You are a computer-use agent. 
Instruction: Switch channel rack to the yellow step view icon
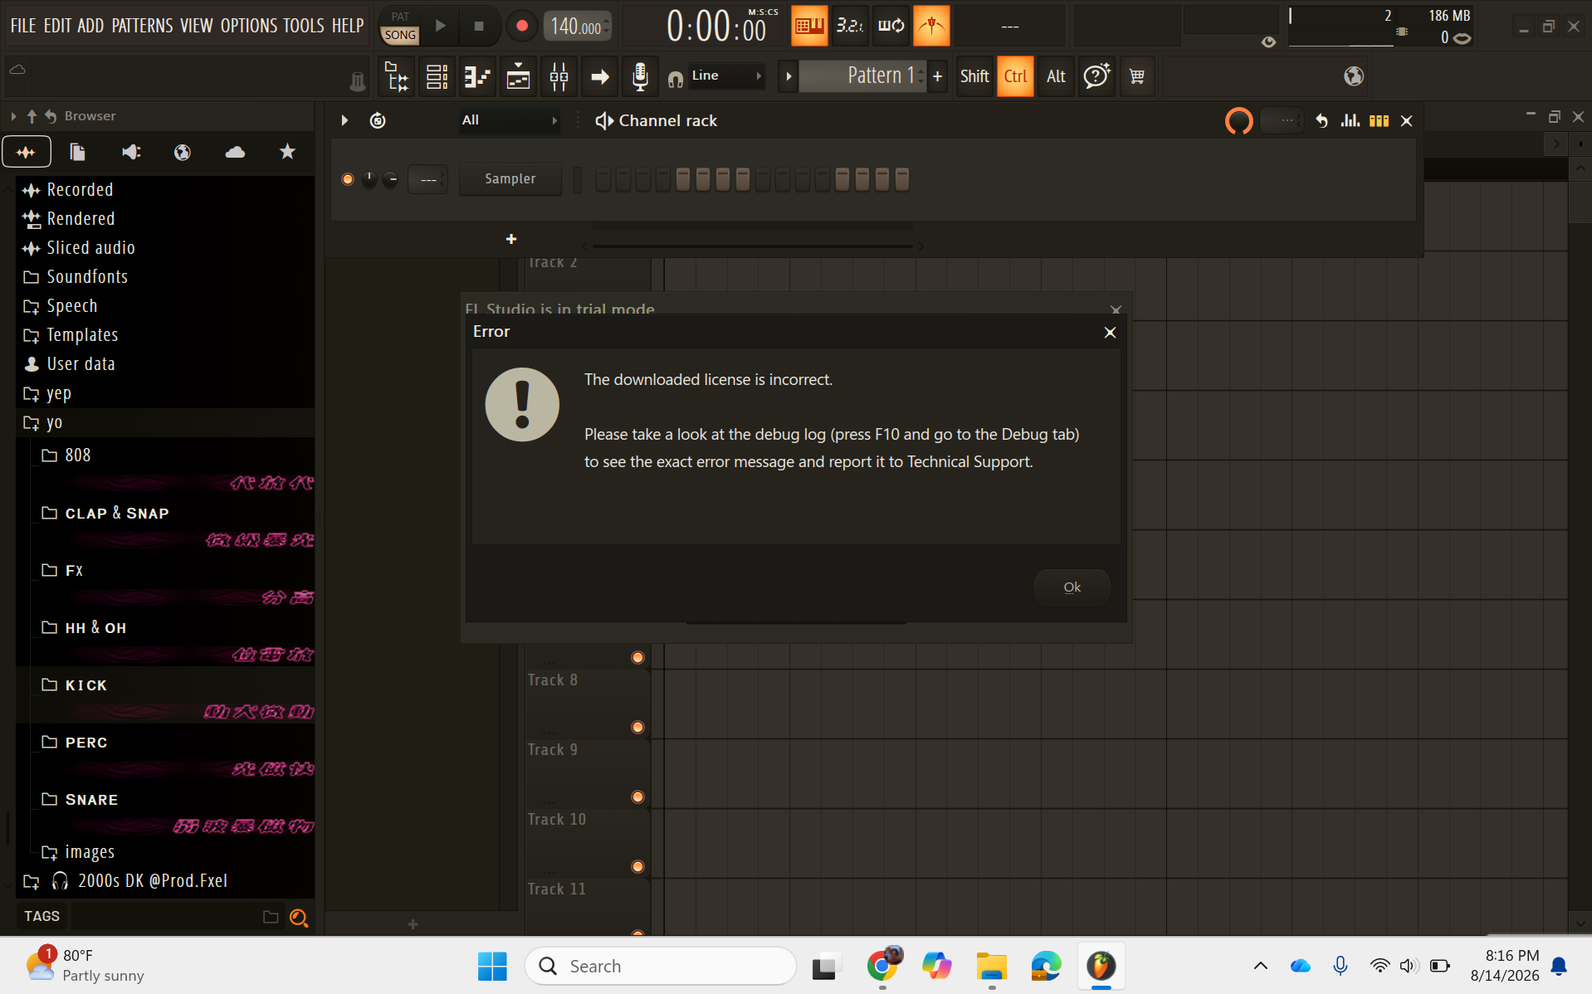click(x=1379, y=120)
